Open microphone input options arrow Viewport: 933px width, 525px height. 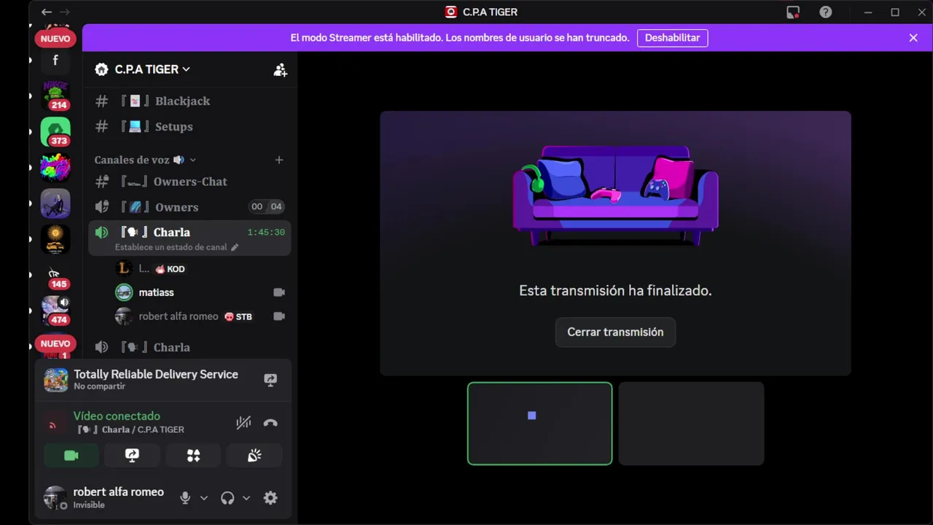tap(204, 498)
